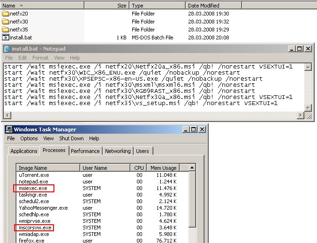Maximize the Windows Task Manager window
The width and height of the screenshot is (317, 243).
[x=194, y=129]
